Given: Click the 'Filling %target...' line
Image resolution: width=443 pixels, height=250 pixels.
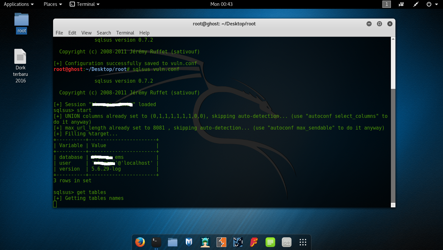Looking at the screenshot, I should point(86,134).
